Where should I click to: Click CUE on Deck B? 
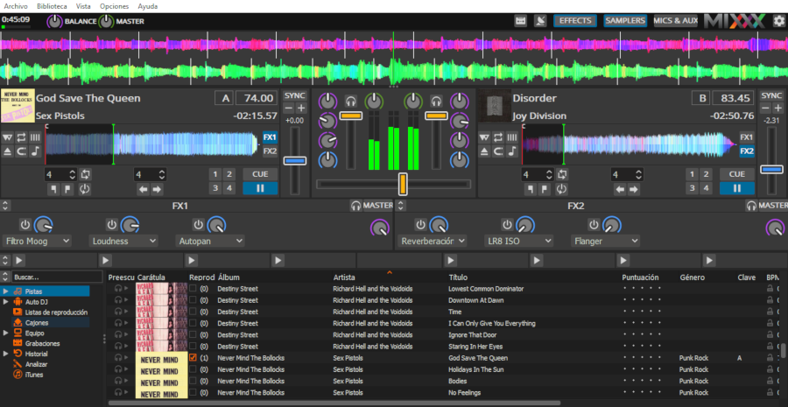click(736, 174)
